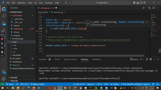Expand the css folder

coord(15,45)
